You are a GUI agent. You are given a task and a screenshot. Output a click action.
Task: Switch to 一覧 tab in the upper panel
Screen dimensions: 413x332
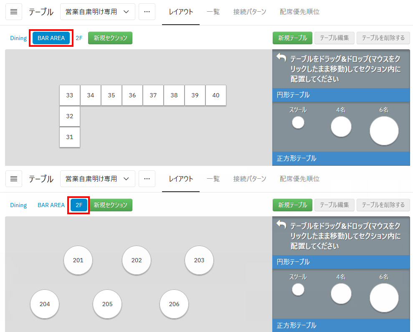coord(213,12)
